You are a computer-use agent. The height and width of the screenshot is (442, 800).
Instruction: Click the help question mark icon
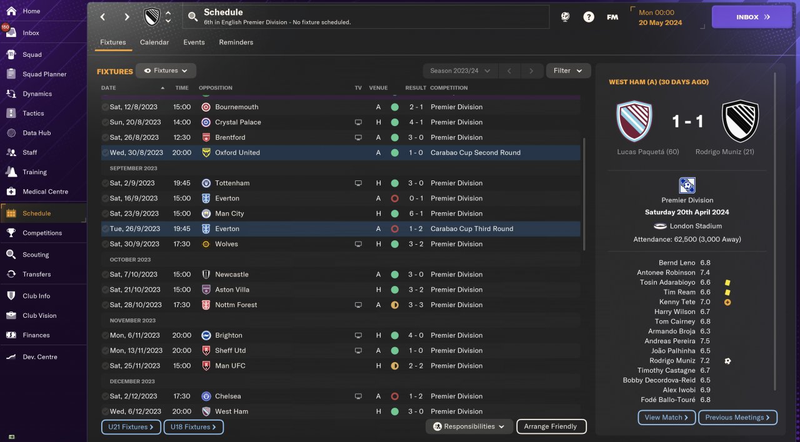tap(589, 17)
